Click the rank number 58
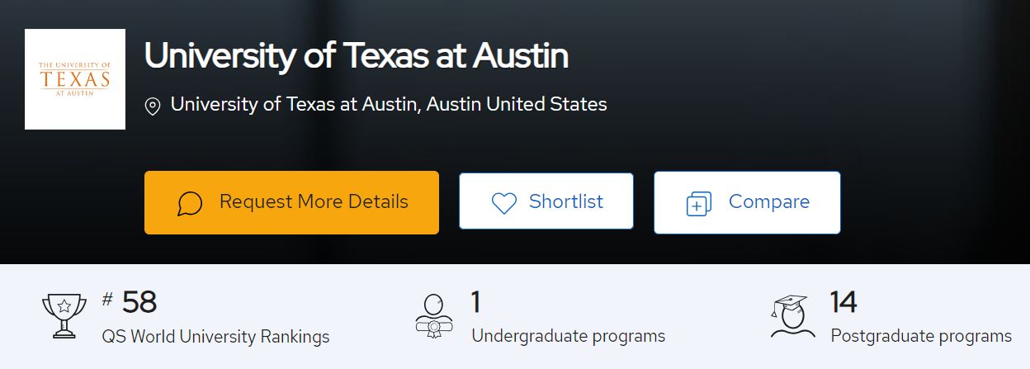The height and width of the screenshot is (369, 1030). [x=139, y=303]
